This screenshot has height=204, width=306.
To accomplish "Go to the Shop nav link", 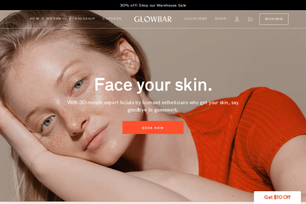I will 220,19.
